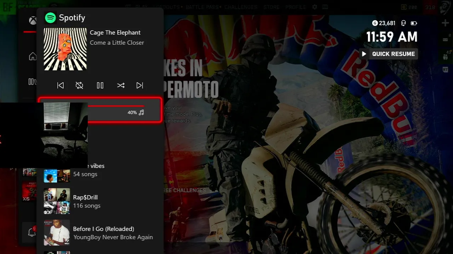The width and height of the screenshot is (453, 254).
Task: Click the music note volume icon
Action: click(141, 113)
